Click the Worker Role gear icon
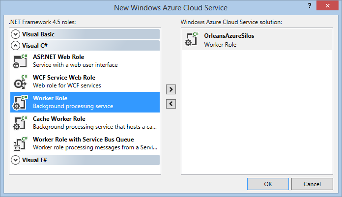 click(x=21, y=102)
